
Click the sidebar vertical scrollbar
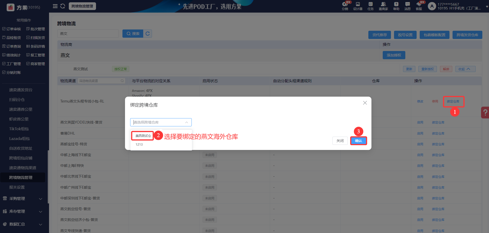(x=48, y=177)
